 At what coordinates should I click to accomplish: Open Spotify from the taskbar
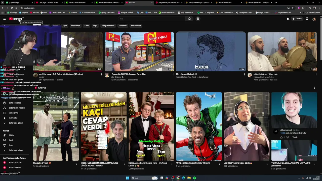pyautogui.click(x=194, y=178)
